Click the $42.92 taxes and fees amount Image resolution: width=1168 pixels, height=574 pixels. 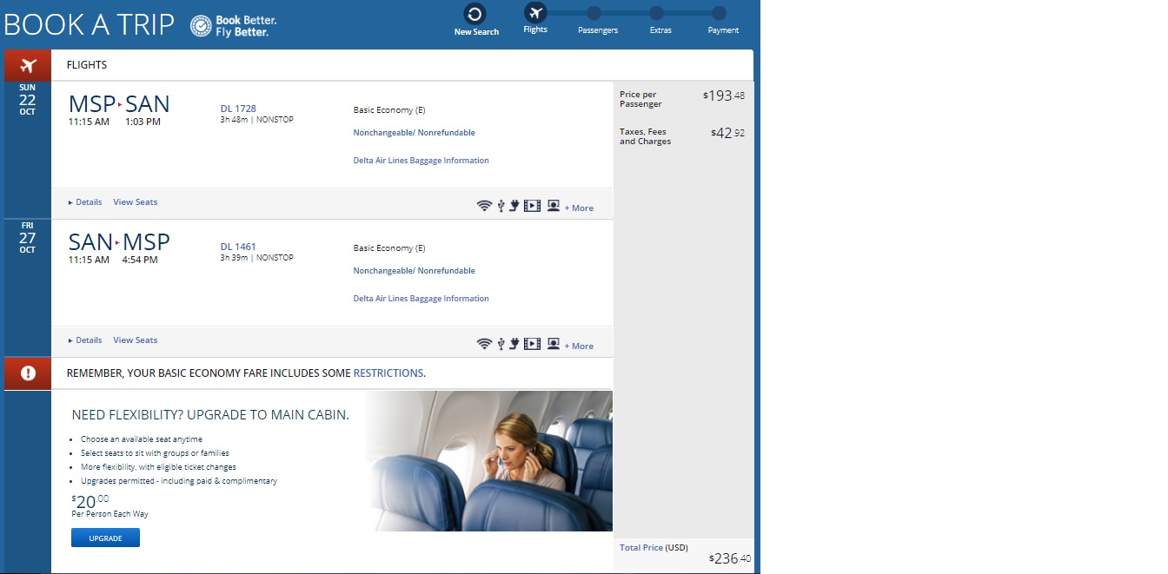[728, 133]
